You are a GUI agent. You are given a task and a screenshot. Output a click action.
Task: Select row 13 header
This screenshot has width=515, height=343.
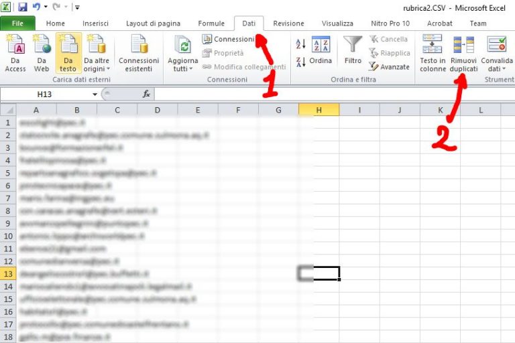pos(8,274)
